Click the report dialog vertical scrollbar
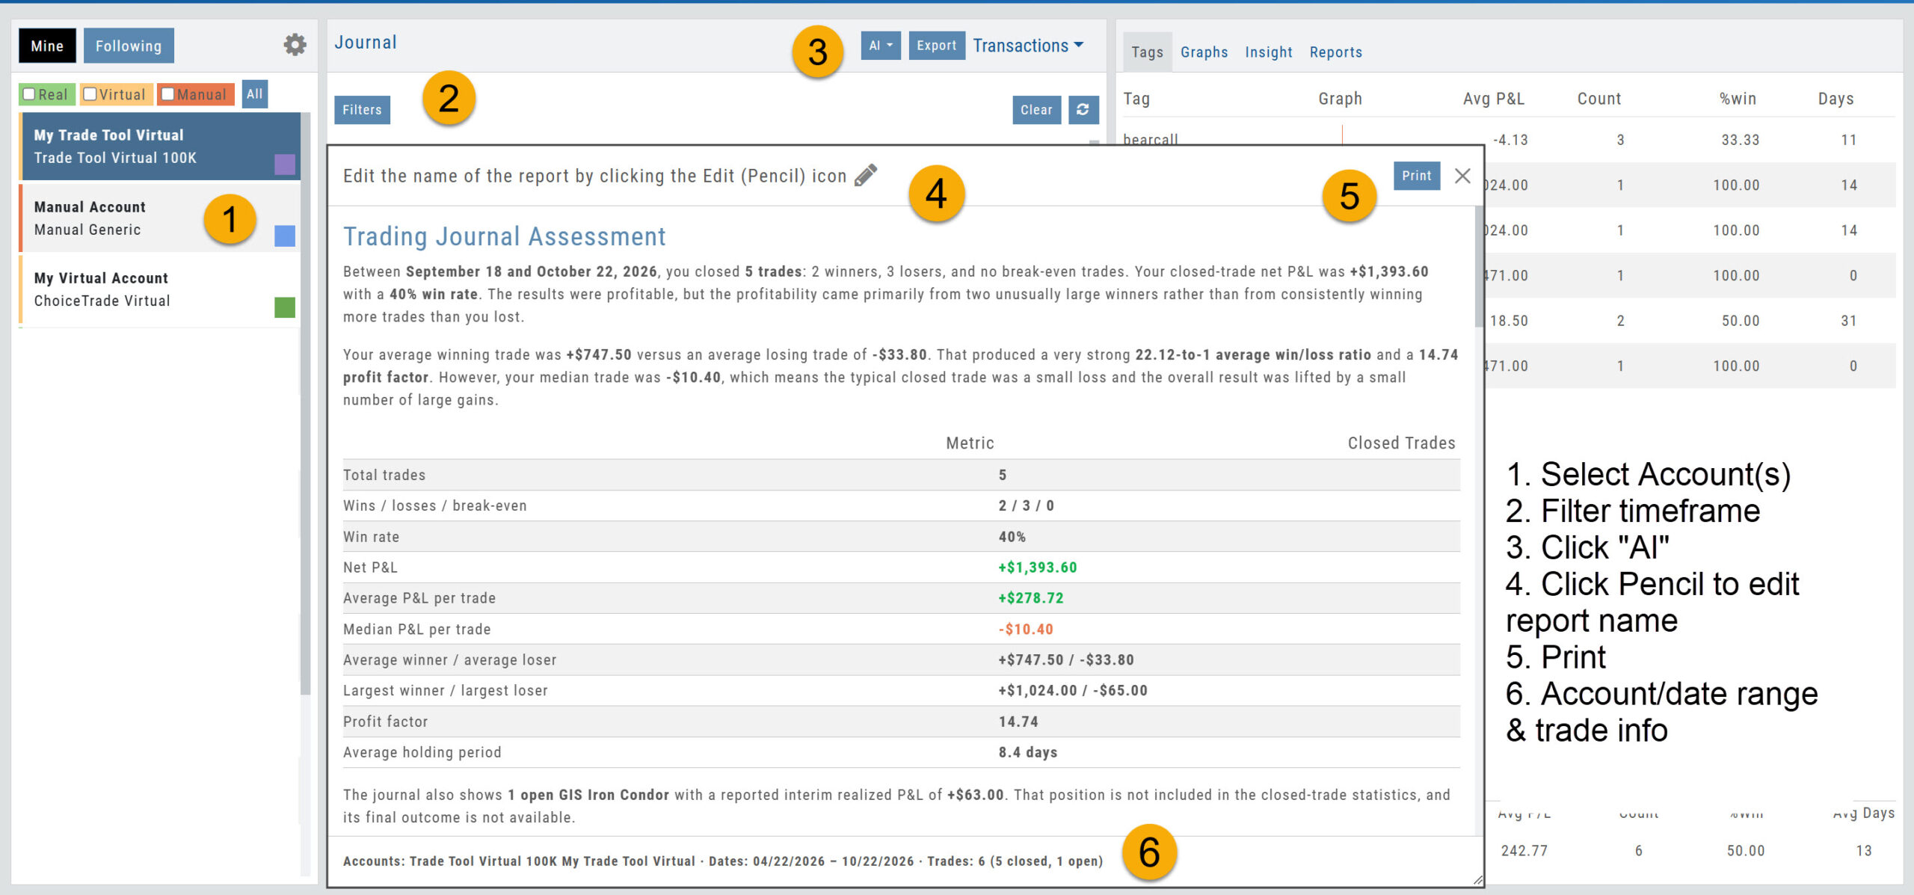 click(x=1478, y=268)
